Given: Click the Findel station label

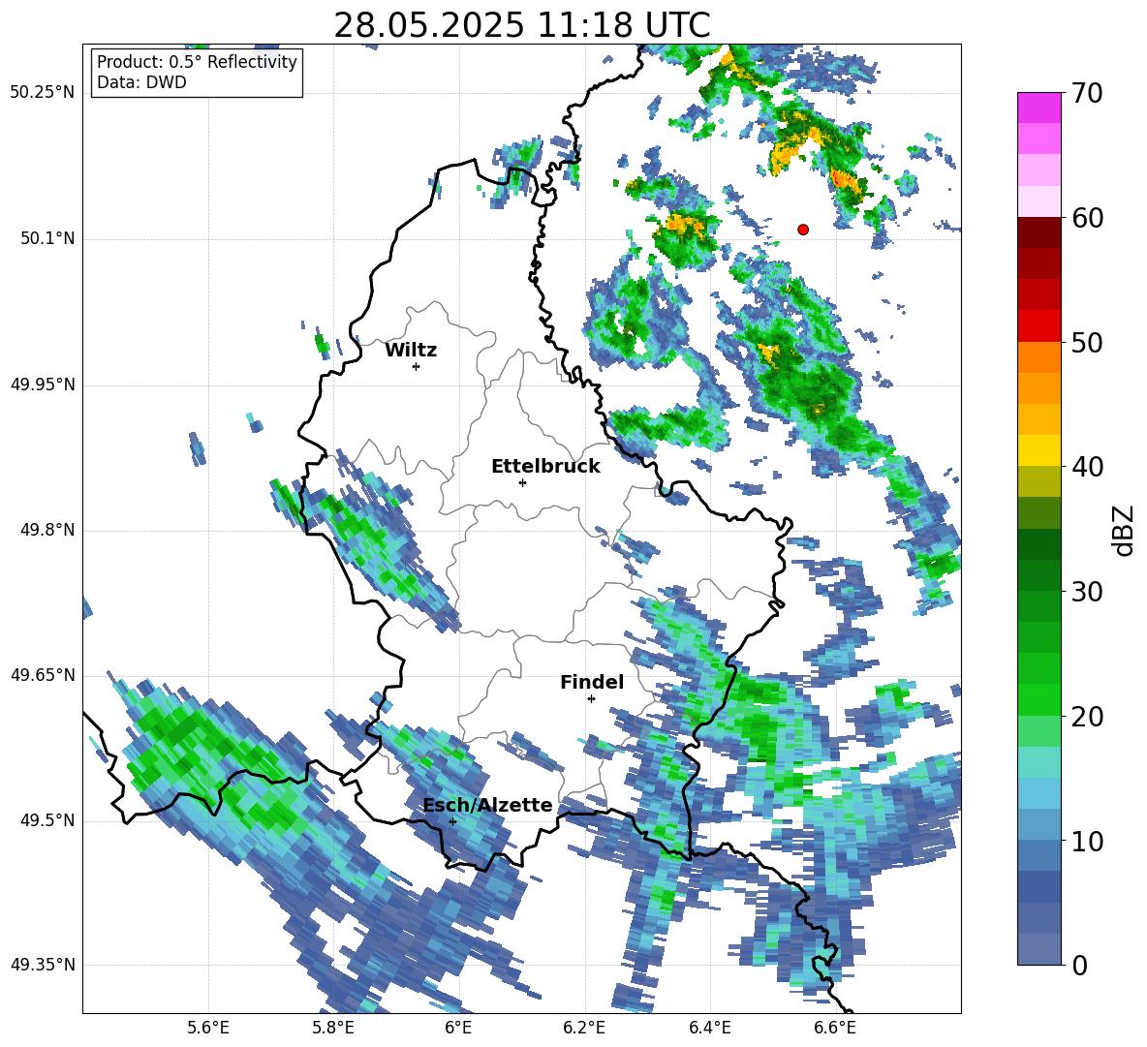Looking at the screenshot, I should click(x=592, y=682).
